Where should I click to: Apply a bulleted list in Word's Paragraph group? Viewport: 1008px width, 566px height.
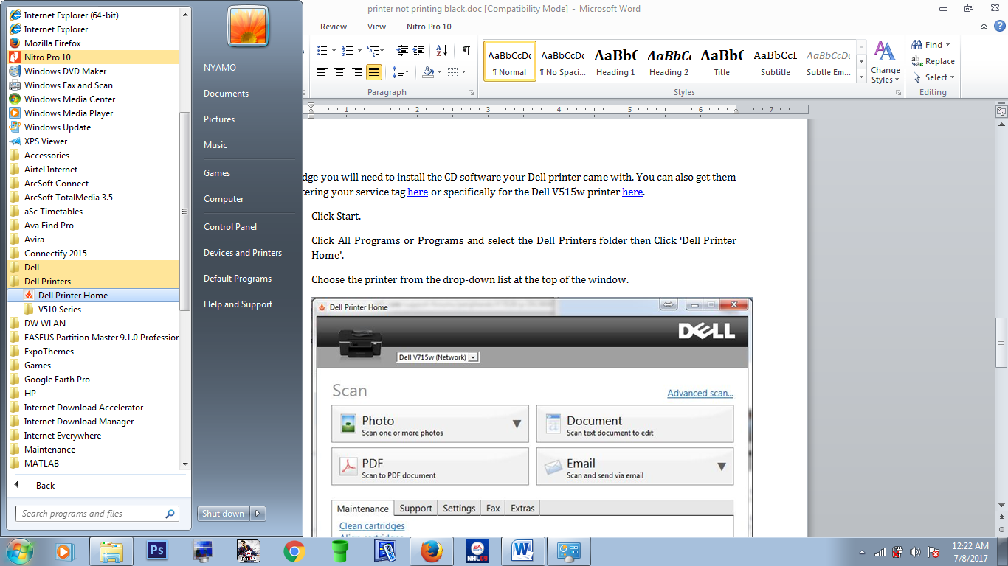[x=322, y=51]
